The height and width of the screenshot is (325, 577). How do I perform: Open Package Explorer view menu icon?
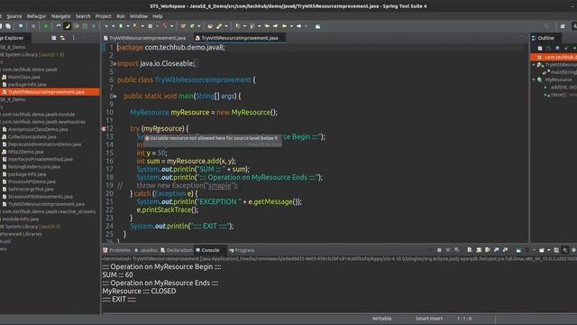(74, 38)
